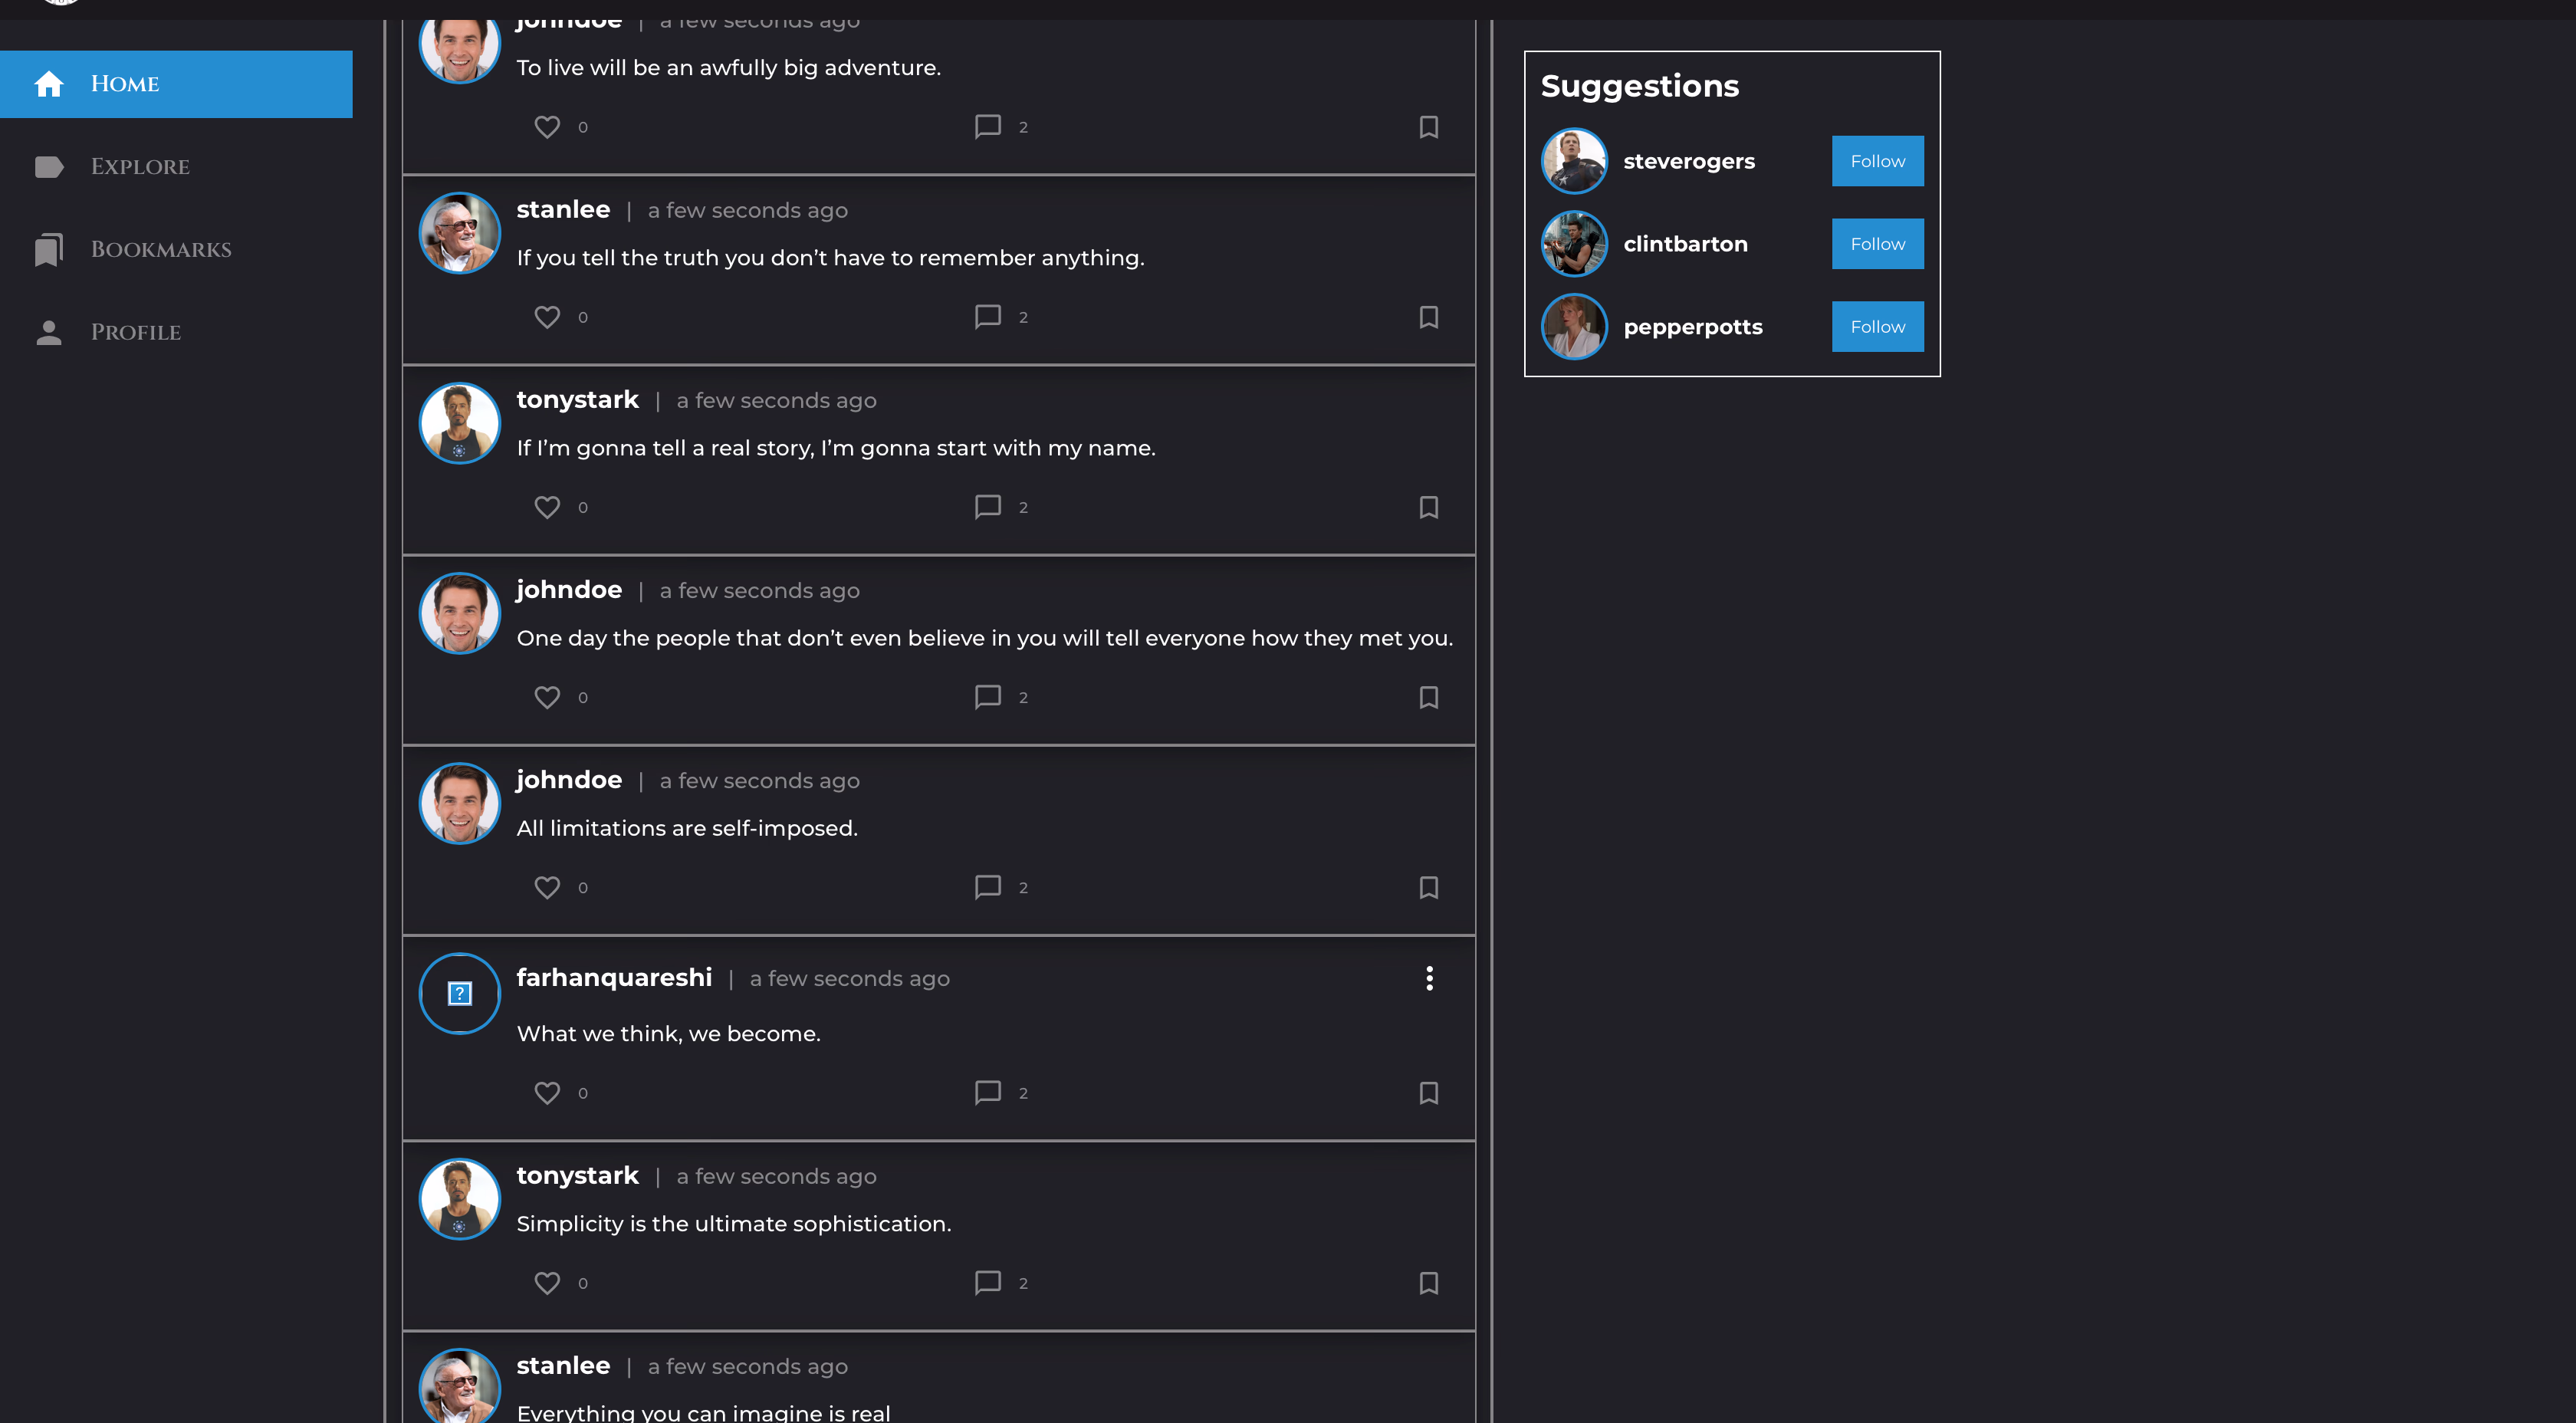Open clintbarton's profile link
This screenshot has height=1423, width=2576.
pos(1685,243)
